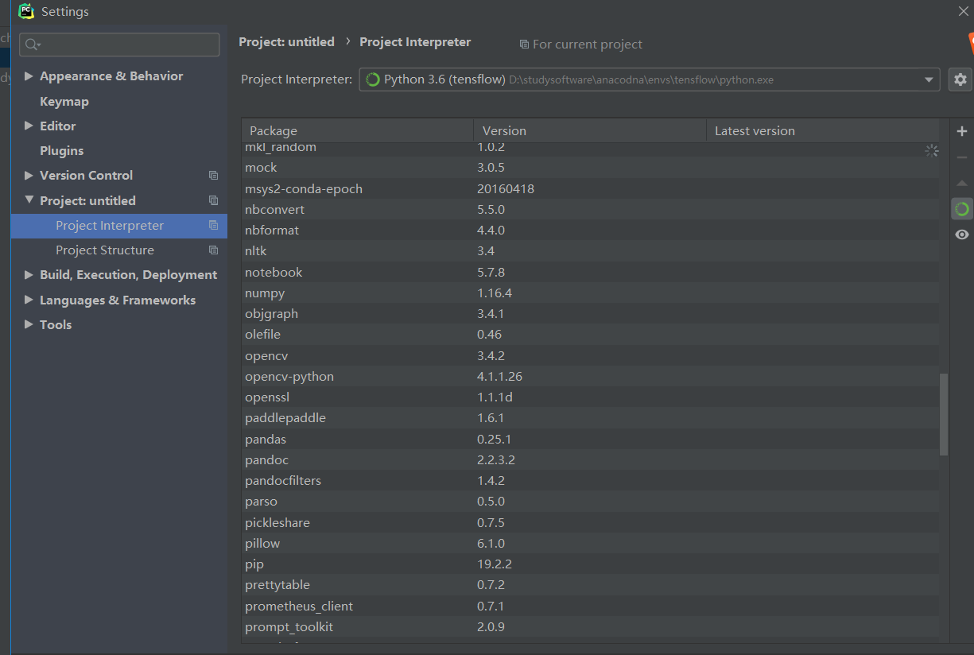Click version 0.25.1 cell
This screenshot has height=655, width=974.
[495, 440]
